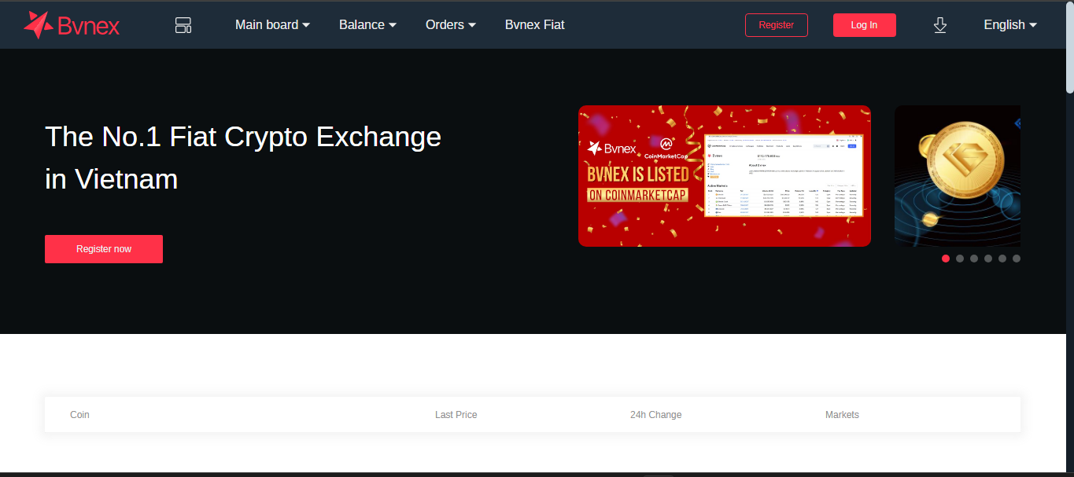
Task: Click the download app icon
Action: point(939,25)
